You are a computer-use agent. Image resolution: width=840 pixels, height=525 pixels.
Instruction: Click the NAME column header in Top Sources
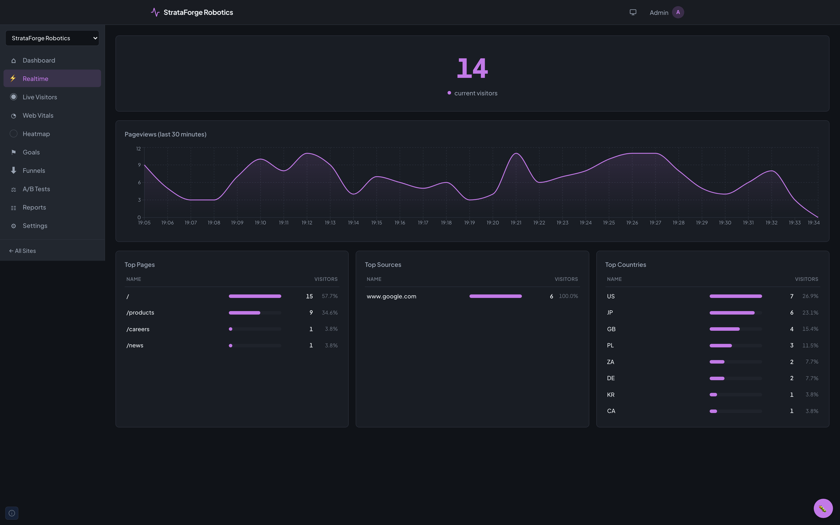374,279
